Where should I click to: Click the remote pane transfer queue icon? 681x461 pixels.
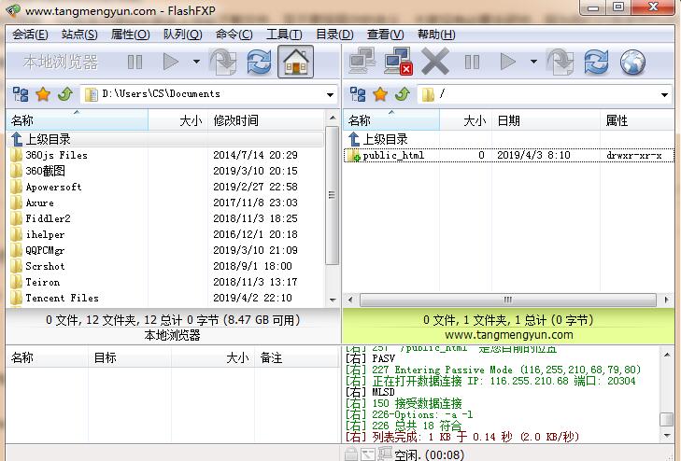tap(560, 62)
